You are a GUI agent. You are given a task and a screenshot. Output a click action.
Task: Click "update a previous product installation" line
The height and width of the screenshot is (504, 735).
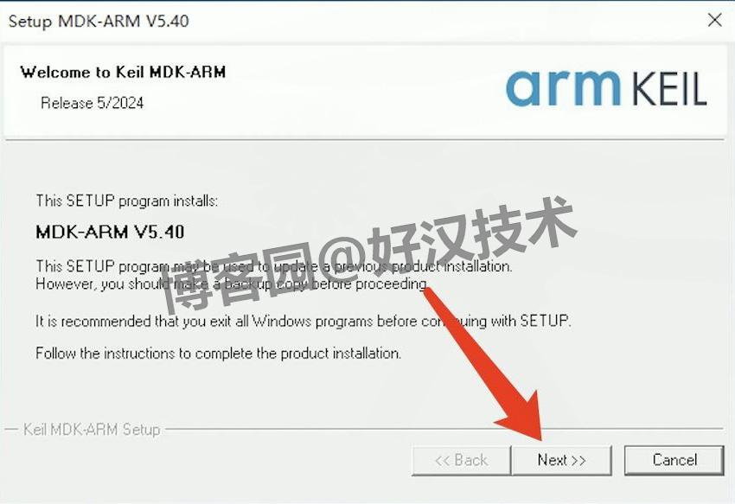(x=274, y=266)
